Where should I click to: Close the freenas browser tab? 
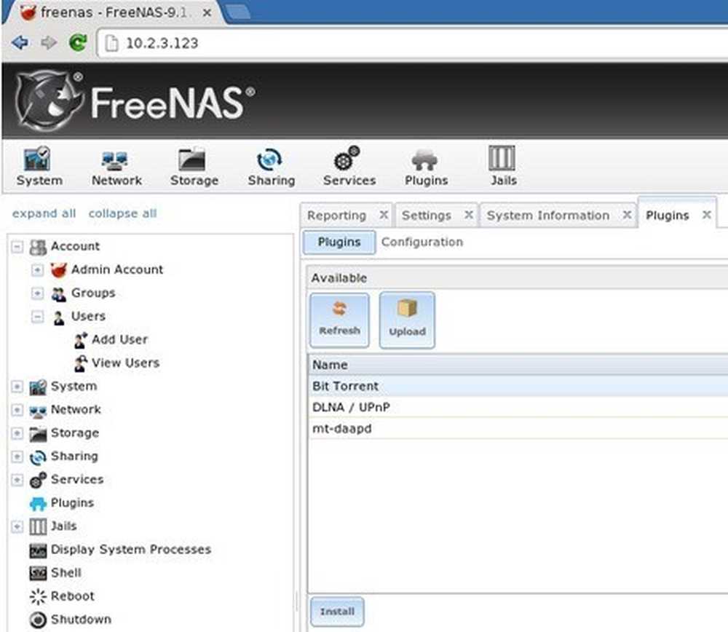point(207,13)
